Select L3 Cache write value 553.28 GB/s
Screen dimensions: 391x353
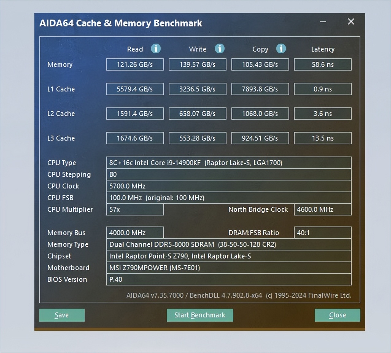click(x=197, y=138)
